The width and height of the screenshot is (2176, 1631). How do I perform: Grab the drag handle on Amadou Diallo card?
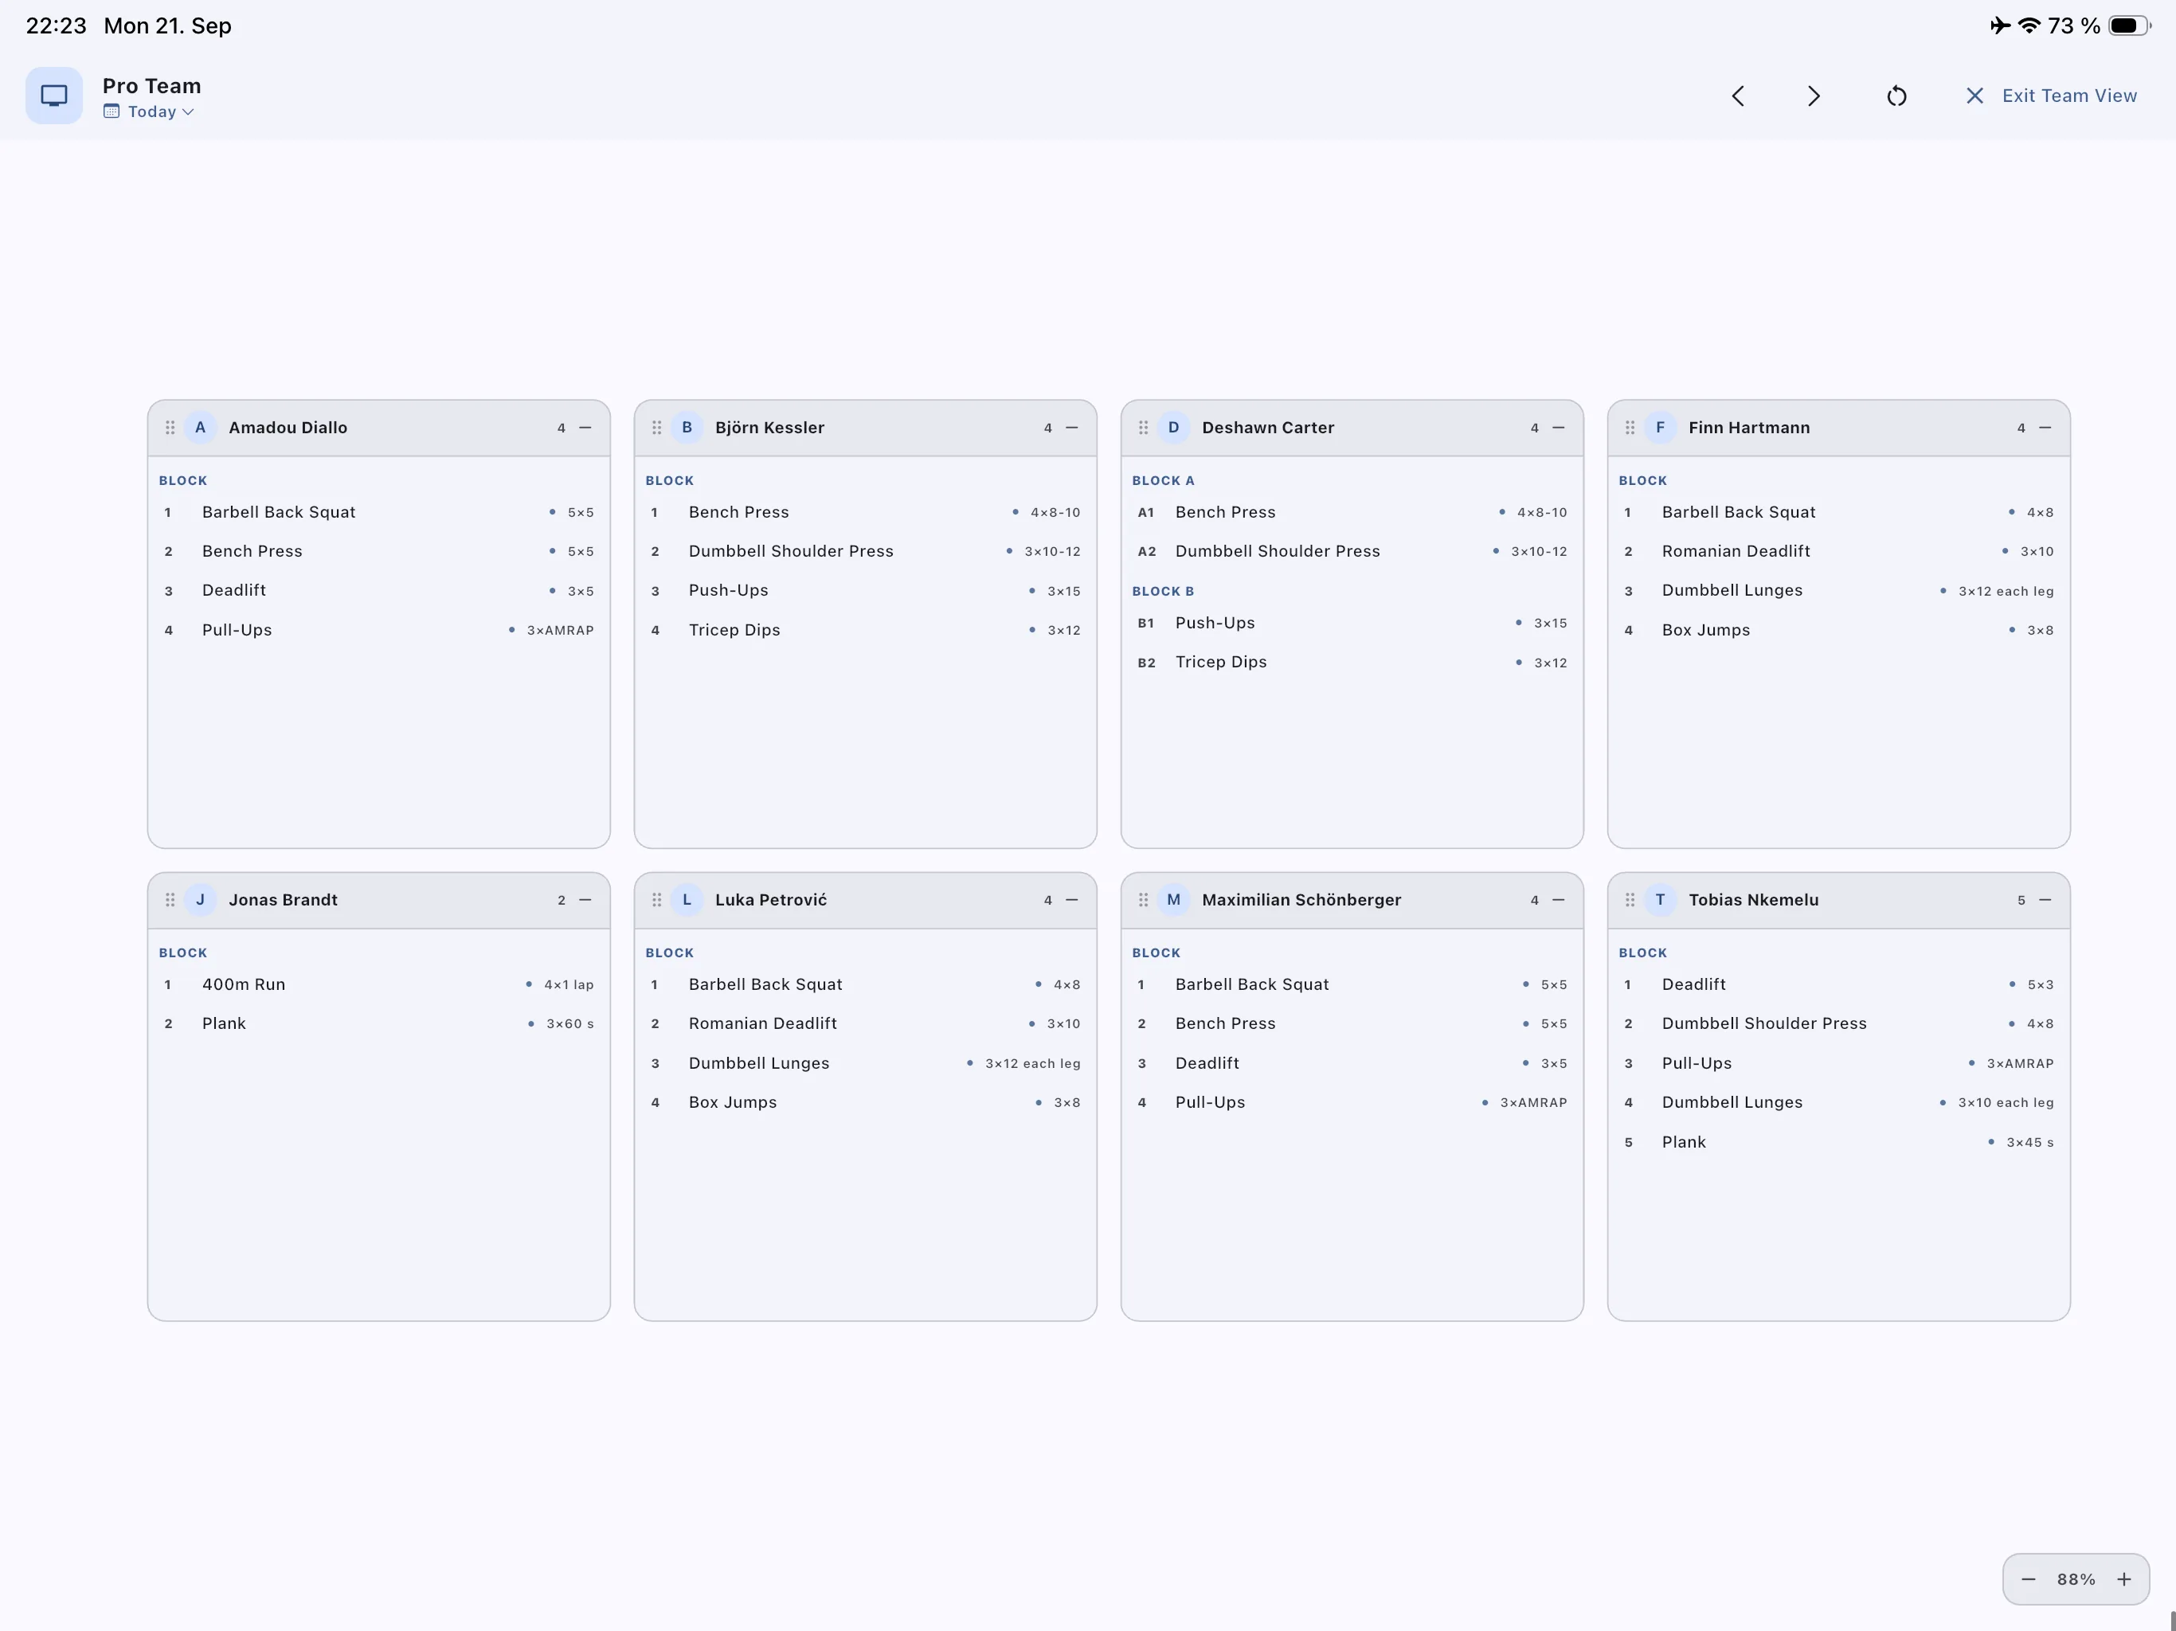coord(170,428)
